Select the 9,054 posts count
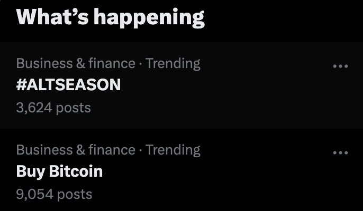This screenshot has height=211, width=363. click(x=54, y=194)
